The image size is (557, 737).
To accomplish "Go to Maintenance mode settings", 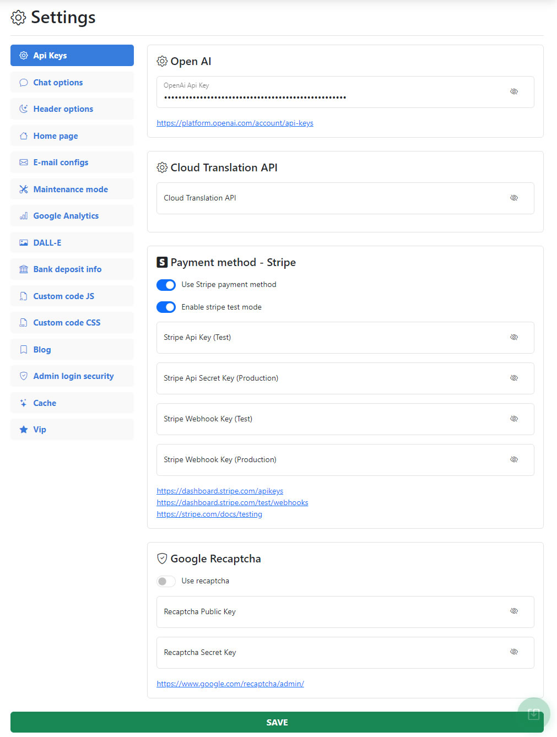I will click(72, 189).
